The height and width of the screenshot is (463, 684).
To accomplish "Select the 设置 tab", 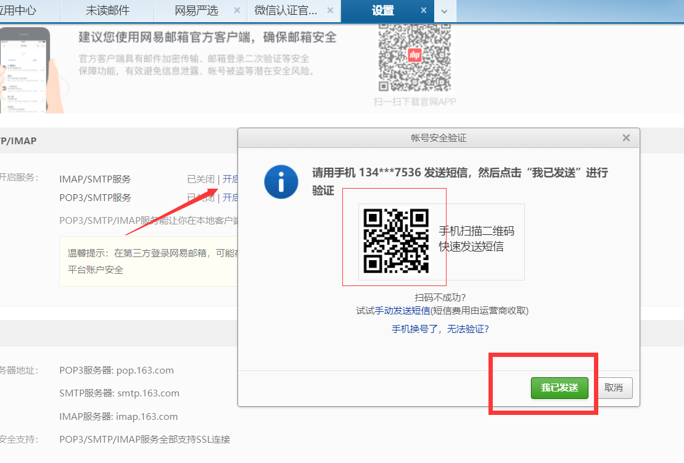I will [383, 10].
